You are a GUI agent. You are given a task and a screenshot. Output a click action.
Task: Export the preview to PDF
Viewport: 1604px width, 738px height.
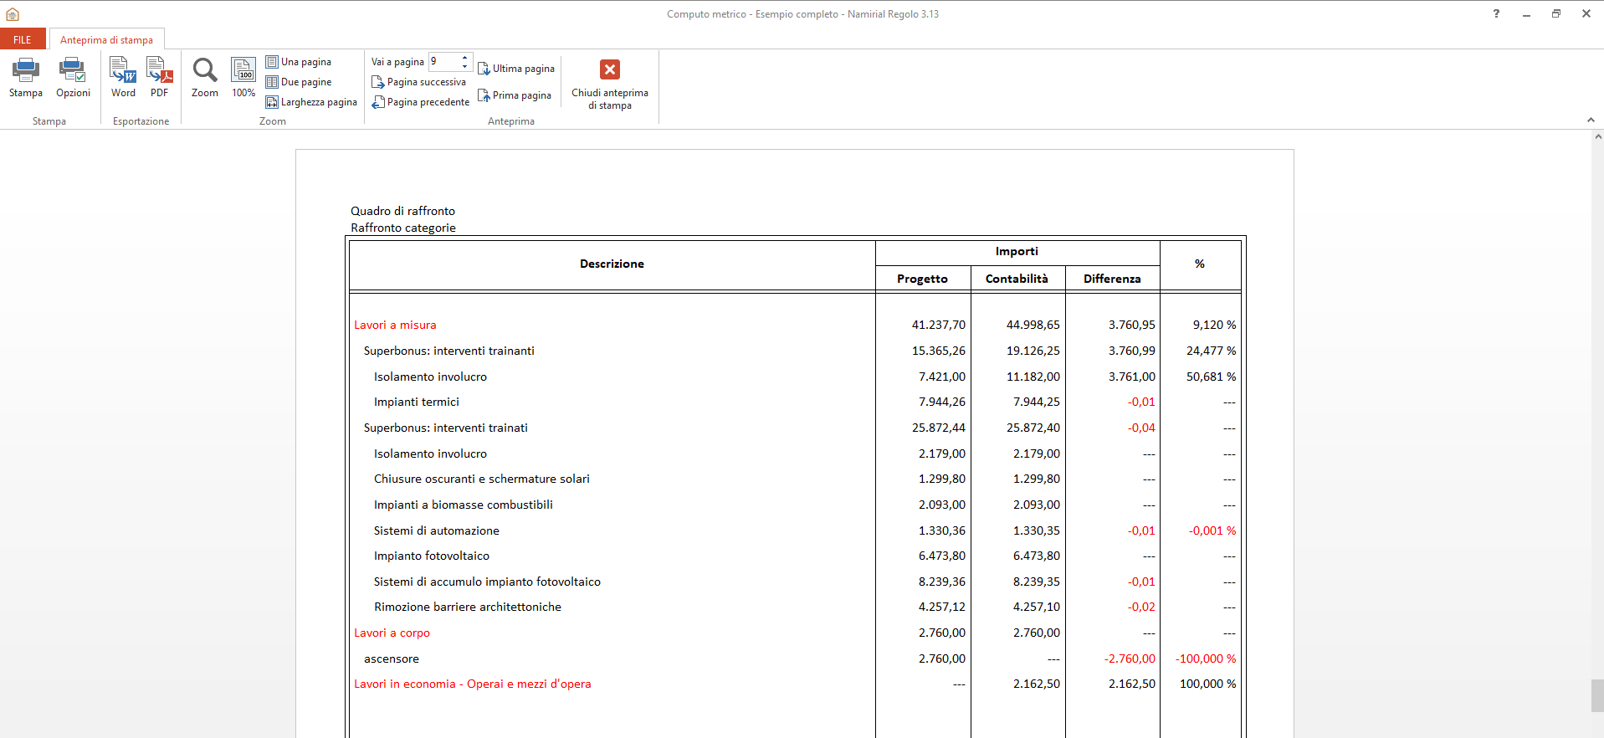[159, 71]
